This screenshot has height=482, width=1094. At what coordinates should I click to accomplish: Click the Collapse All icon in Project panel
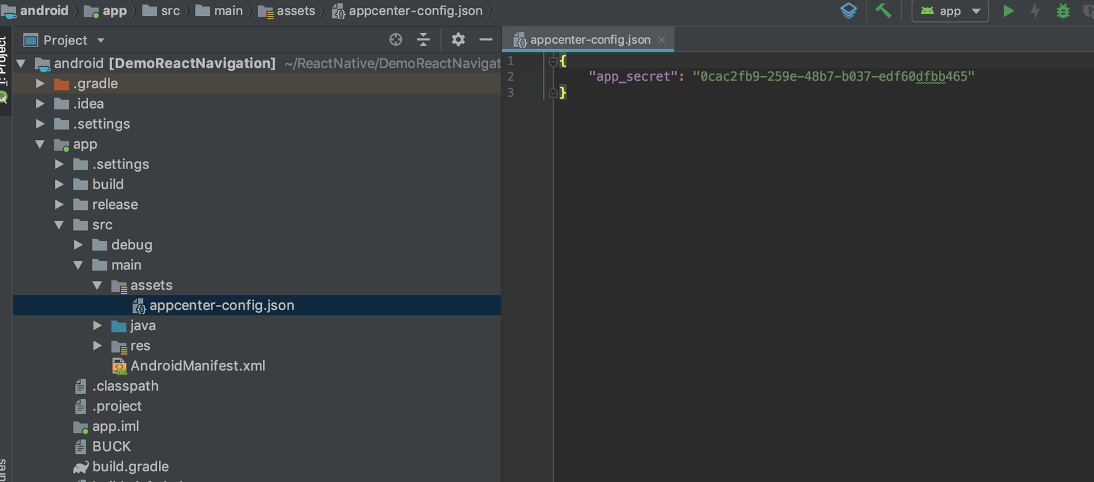click(424, 40)
